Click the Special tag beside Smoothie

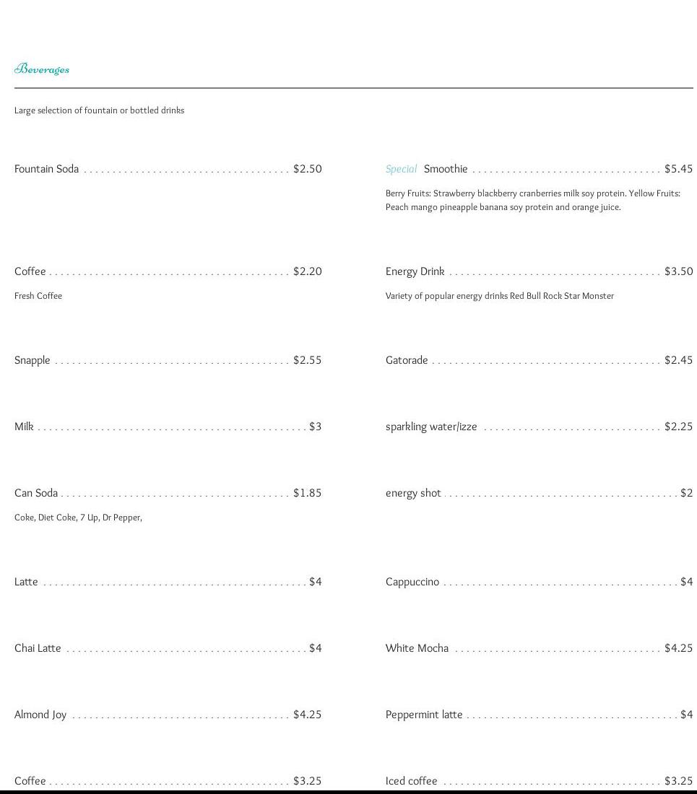click(401, 169)
